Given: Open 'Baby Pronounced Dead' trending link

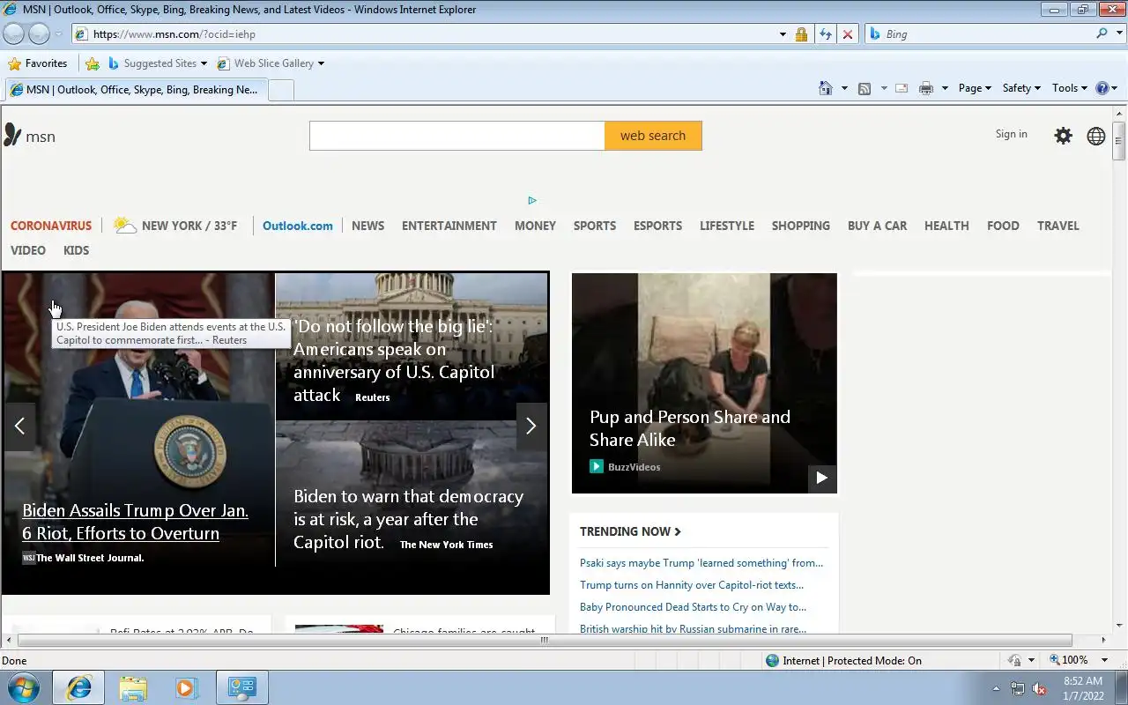Looking at the screenshot, I should (693, 607).
